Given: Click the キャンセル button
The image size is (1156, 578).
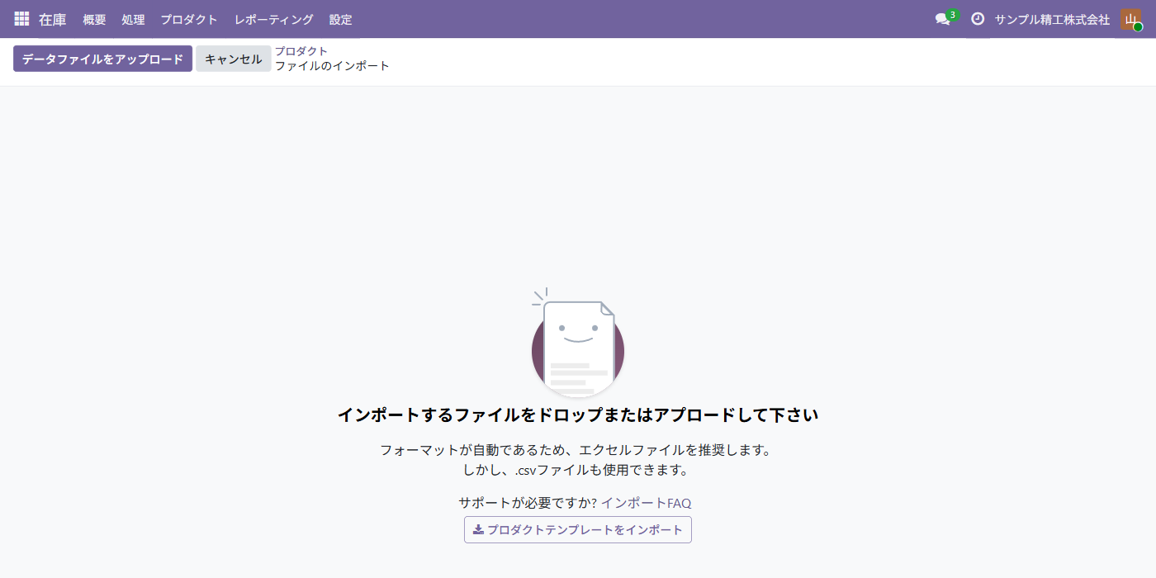Looking at the screenshot, I should pos(234,59).
